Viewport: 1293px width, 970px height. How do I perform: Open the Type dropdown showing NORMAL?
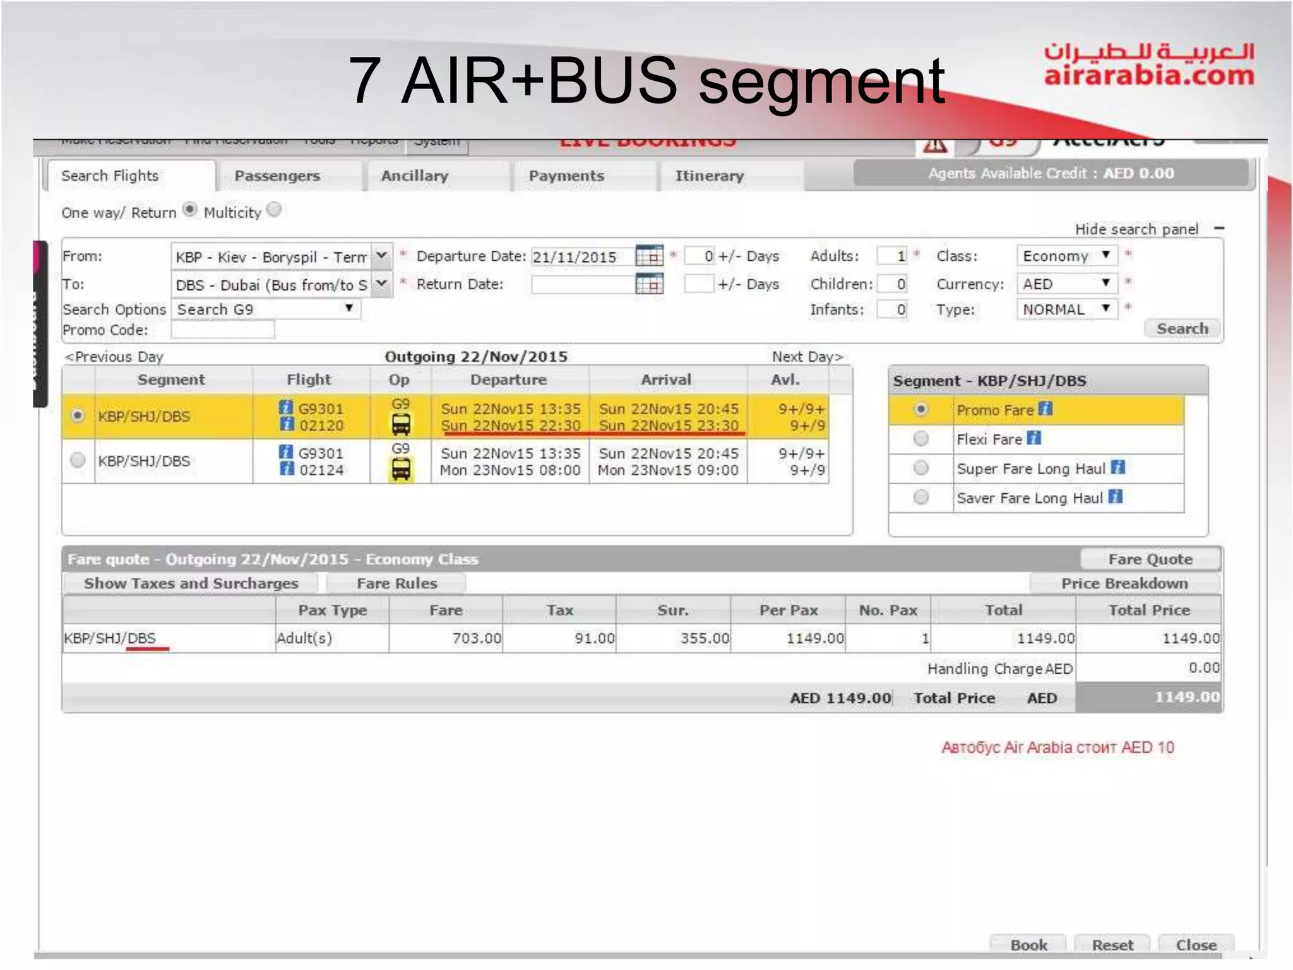pyautogui.click(x=1067, y=309)
